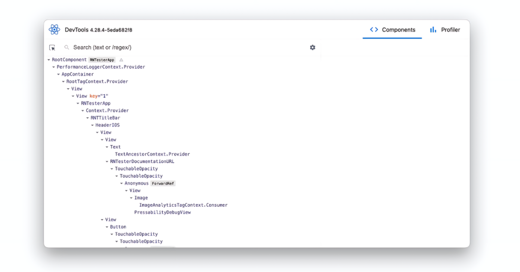Screen dimensions: 520x272
Task: Click the React logo icon
Action: 54,30
